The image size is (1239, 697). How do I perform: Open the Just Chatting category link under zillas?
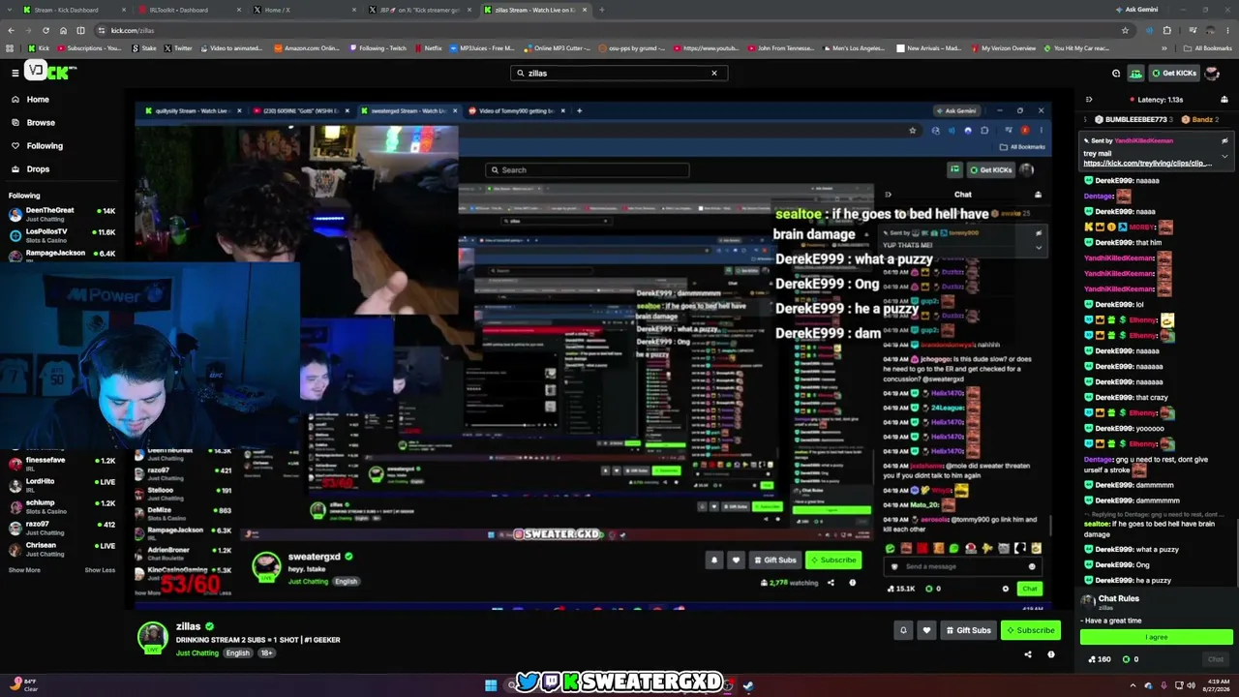tap(197, 653)
